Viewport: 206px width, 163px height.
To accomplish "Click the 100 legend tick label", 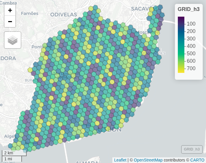I will 191,24.
